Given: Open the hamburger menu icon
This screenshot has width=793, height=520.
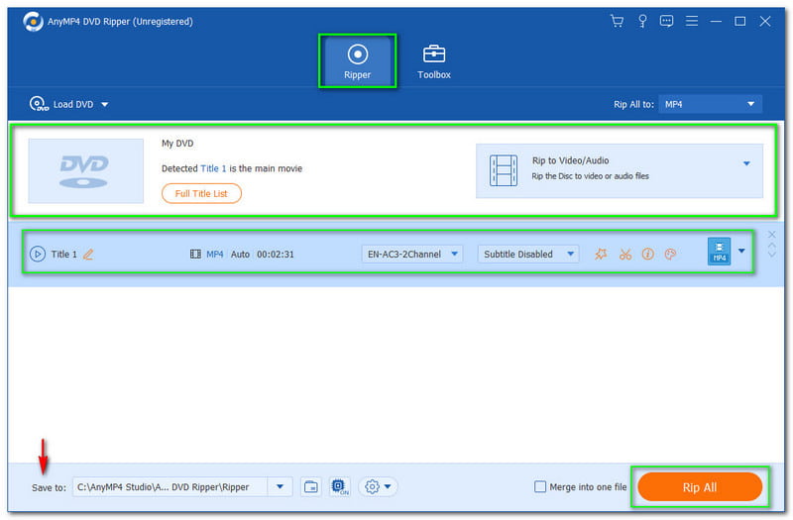Looking at the screenshot, I should tap(691, 21).
